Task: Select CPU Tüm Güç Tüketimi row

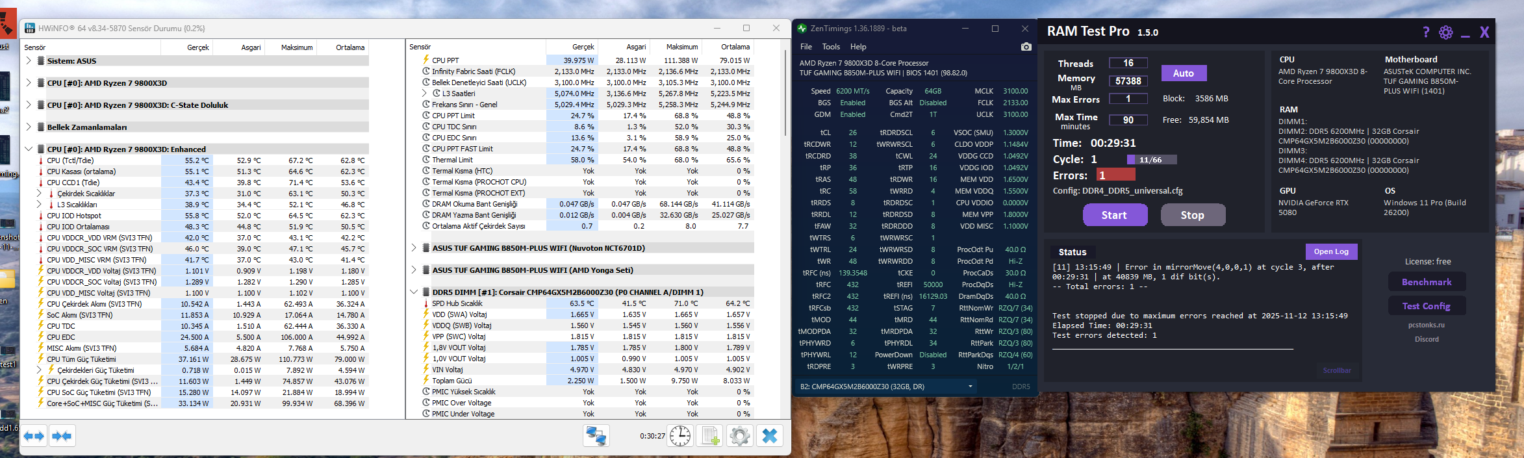Action: click(203, 359)
